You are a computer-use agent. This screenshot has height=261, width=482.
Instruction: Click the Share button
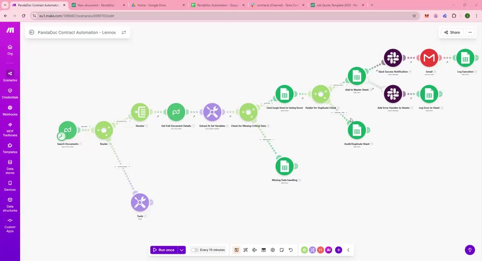(x=452, y=32)
